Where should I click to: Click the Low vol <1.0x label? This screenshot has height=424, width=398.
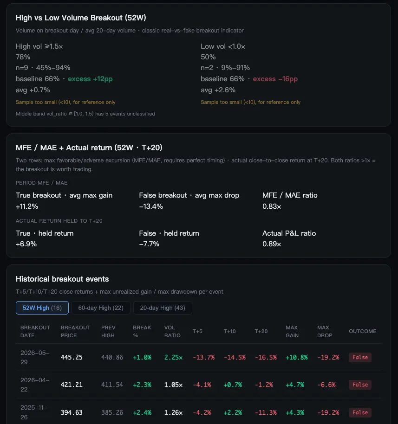pyautogui.click(x=223, y=46)
